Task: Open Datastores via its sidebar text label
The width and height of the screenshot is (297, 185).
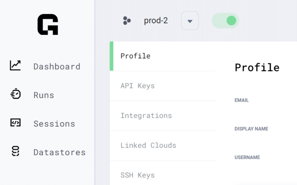Action: point(60,152)
